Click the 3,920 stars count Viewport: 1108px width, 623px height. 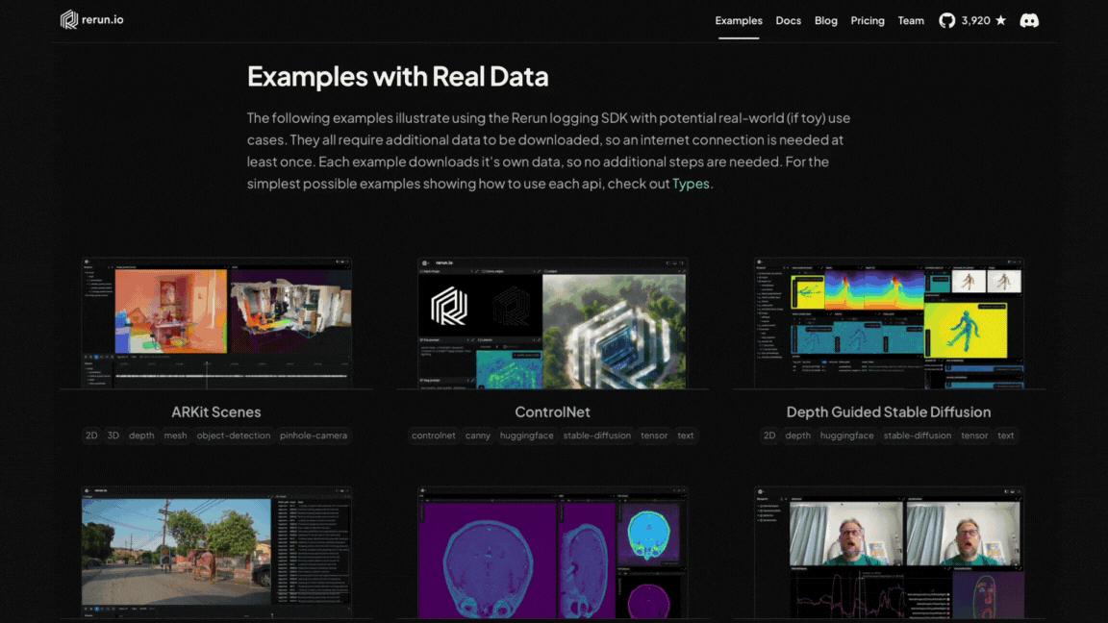click(x=975, y=20)
